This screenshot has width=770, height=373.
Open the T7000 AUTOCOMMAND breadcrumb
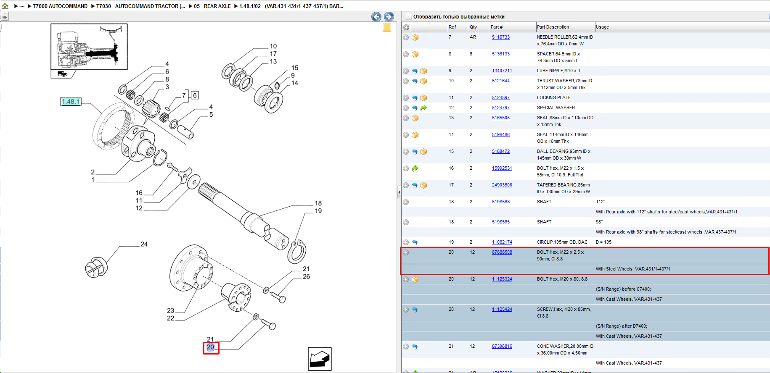60,6
